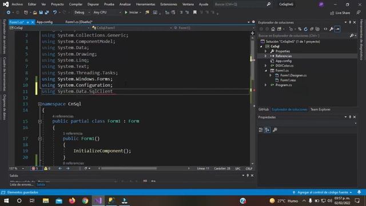The image size is (366, 206).
Task: Click the Bookmark toolbar icon
Action: (x=194, y=13)
